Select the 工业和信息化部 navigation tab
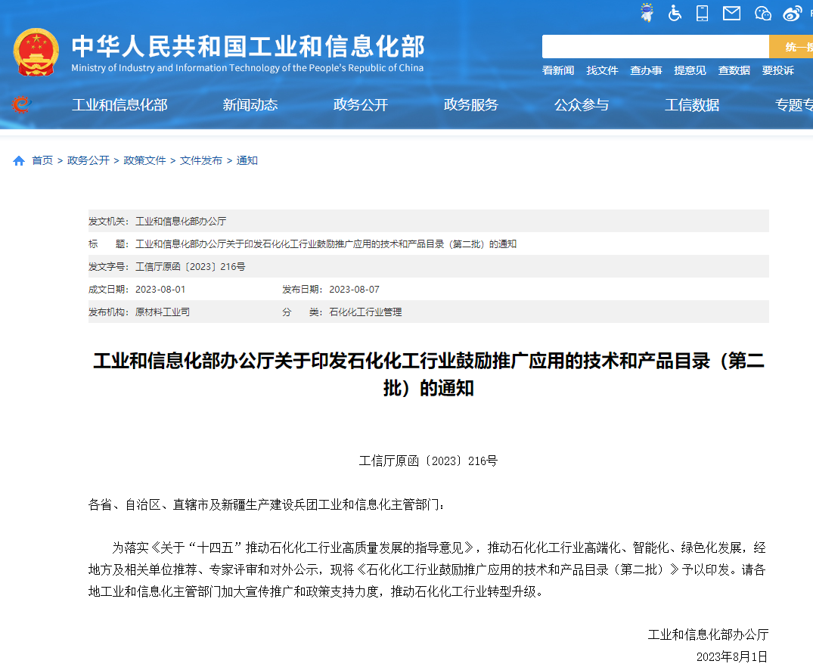This screenshot has height=667, width=813. 119,105
